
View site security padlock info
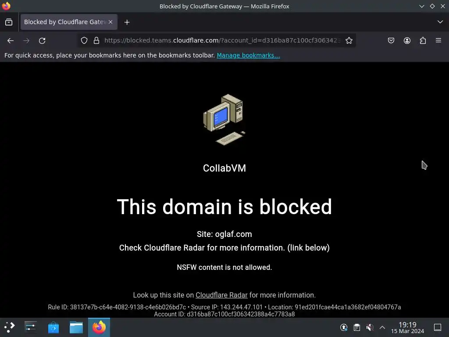[96, 40]
